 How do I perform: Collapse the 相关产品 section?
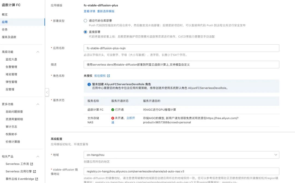[38, 157]
